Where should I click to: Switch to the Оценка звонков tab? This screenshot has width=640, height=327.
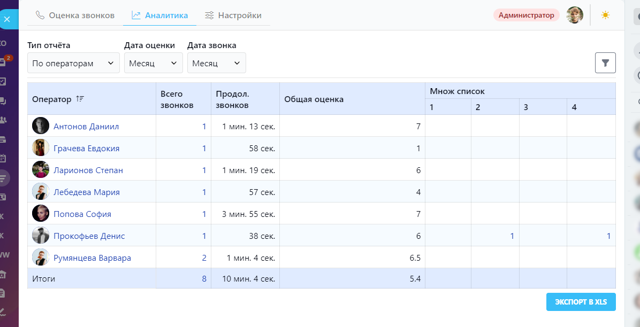pos(75,15)
